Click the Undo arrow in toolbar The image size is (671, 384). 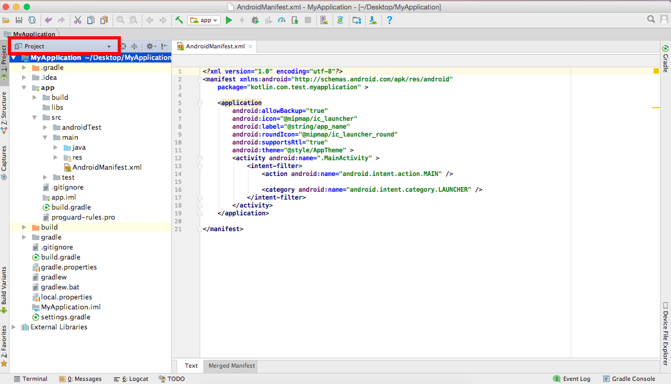(48, 20)
